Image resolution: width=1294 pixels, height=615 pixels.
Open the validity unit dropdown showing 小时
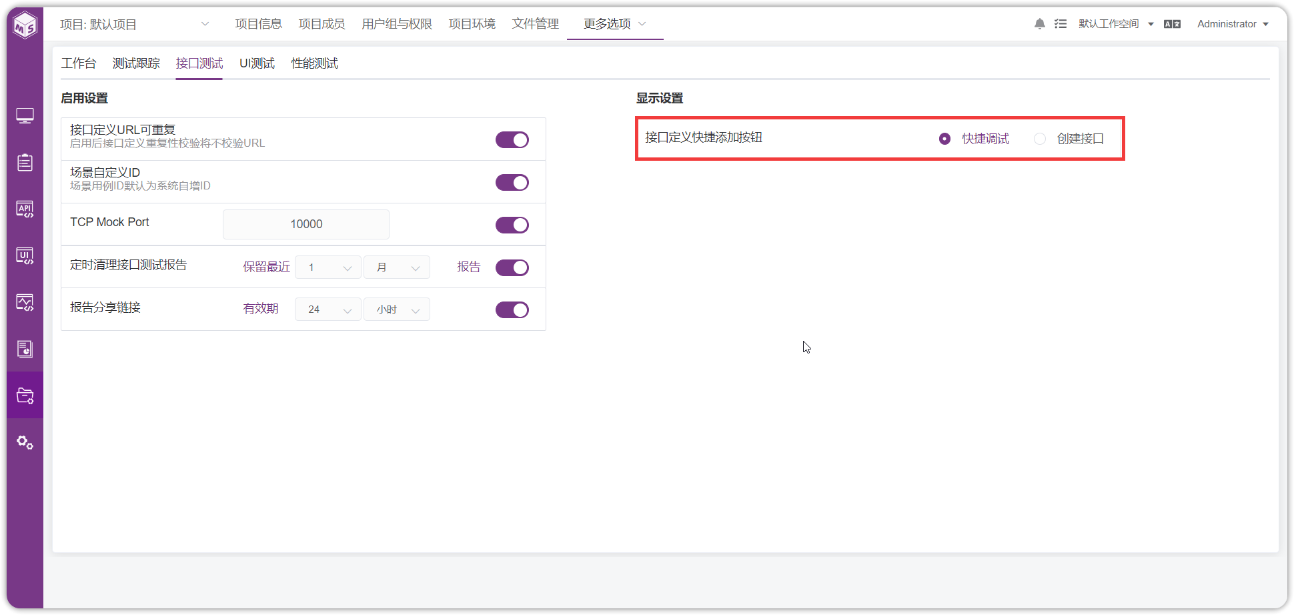[x=397, y=310]
